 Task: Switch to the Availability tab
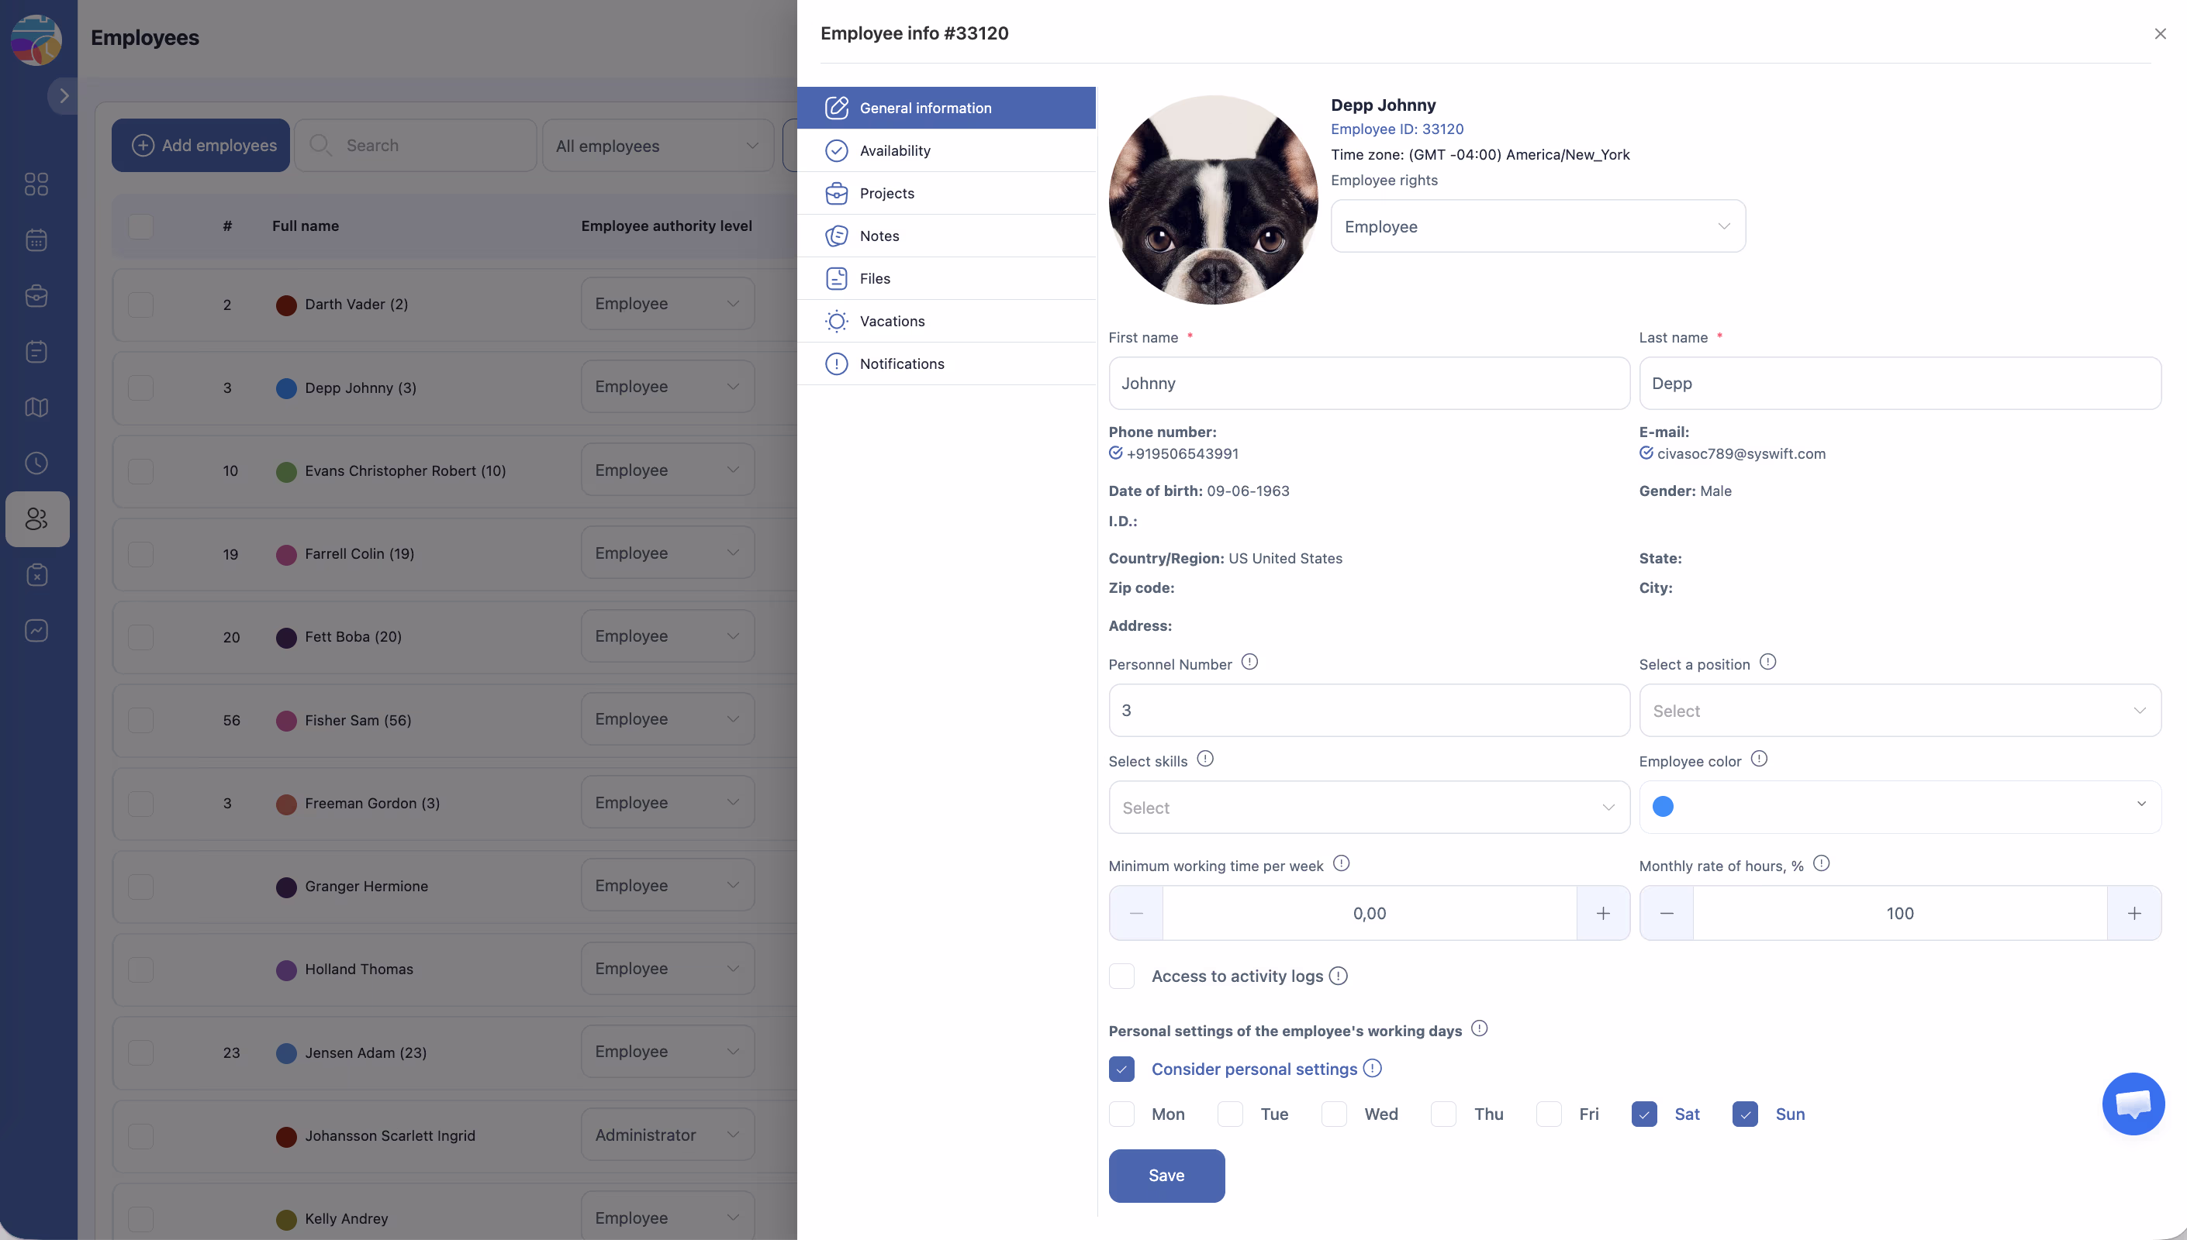[894, 151]
